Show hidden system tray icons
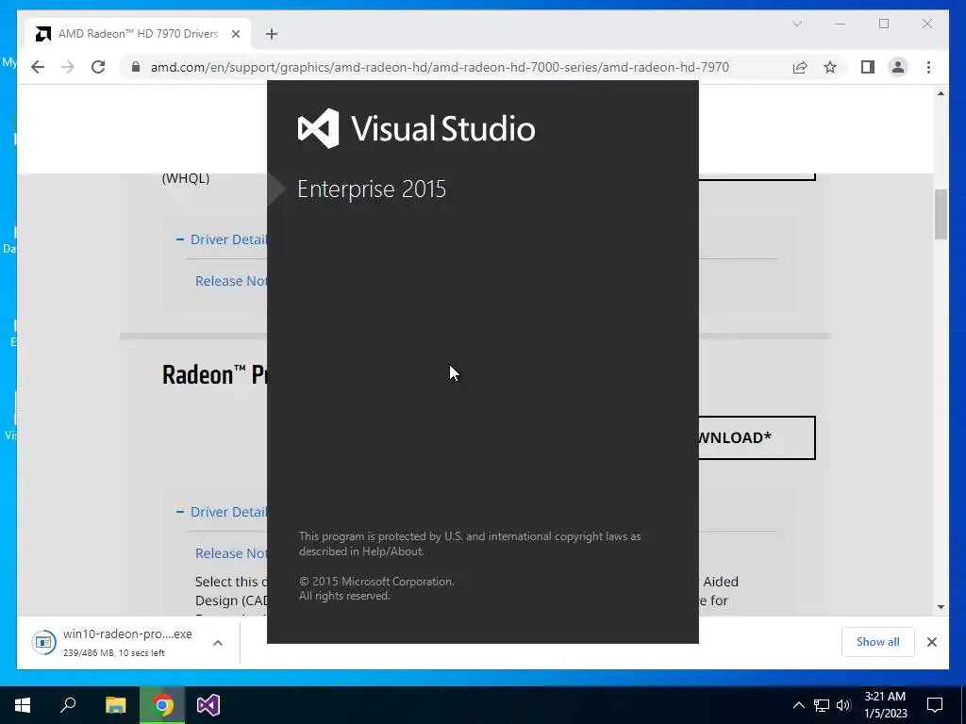Screen dimensions: 966x724 798,705
